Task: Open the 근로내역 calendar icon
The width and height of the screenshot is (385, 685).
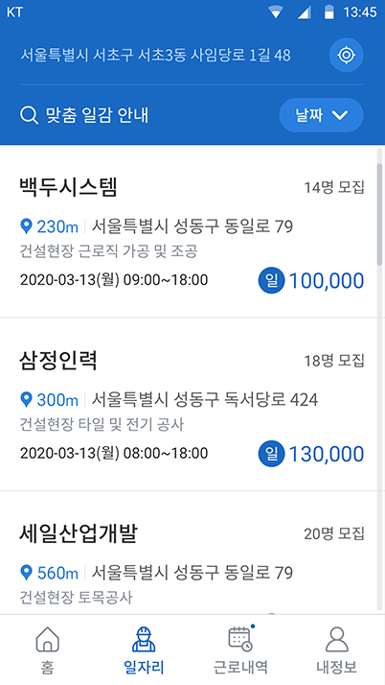Action: [240, 639]
